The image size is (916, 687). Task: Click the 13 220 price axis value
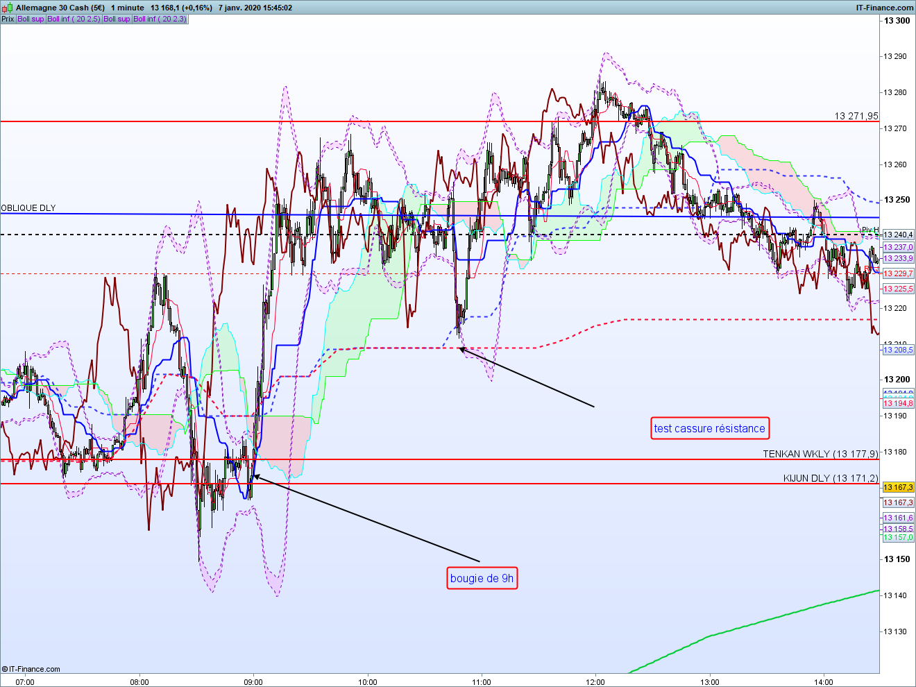pyautogui.click(x=895, y=307)
